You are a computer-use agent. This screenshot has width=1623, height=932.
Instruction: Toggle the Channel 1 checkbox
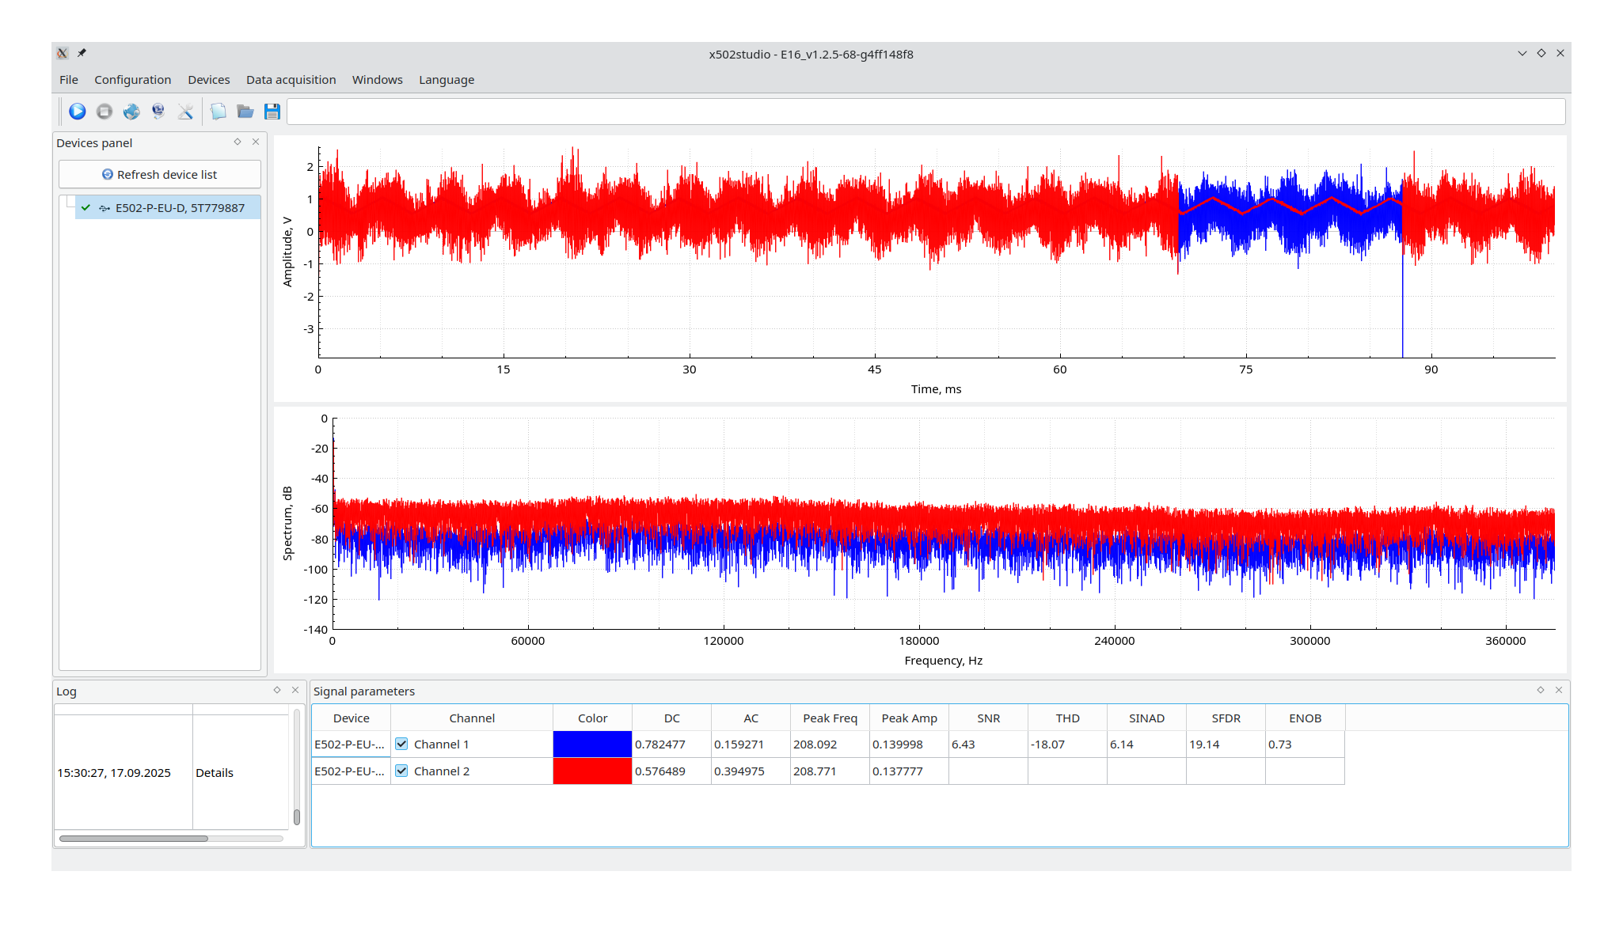click(401, 744)
